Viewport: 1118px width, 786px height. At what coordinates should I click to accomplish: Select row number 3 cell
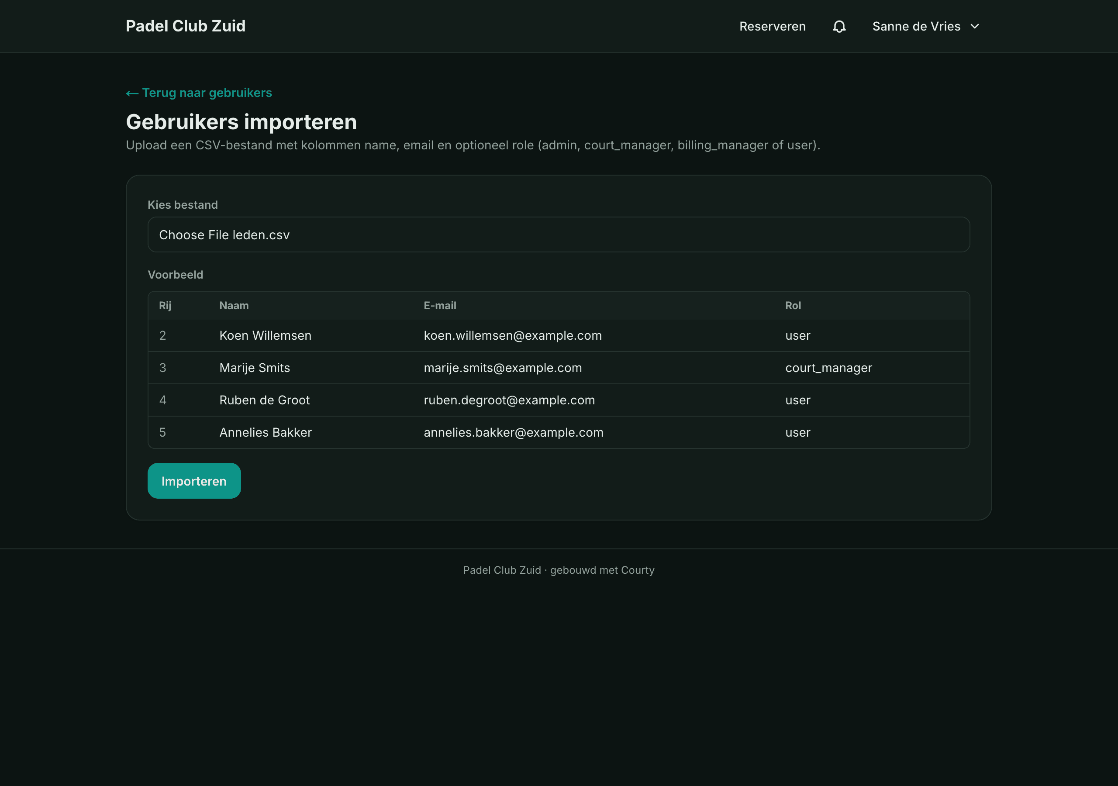[162, 368]
